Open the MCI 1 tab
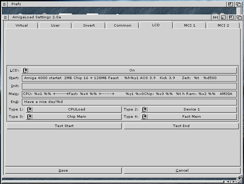 [x=189, y=26]
